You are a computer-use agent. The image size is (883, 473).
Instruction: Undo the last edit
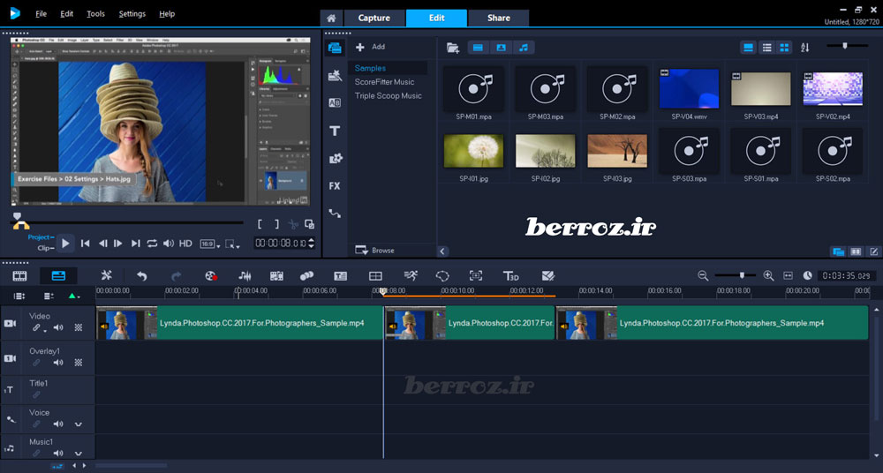[142, 276]
